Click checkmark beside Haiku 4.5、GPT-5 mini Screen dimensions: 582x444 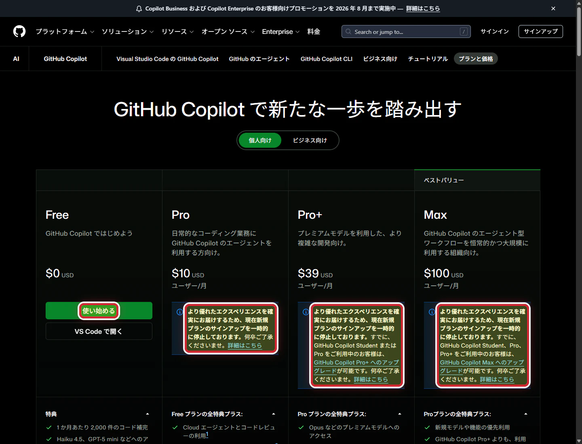point(49,439)
